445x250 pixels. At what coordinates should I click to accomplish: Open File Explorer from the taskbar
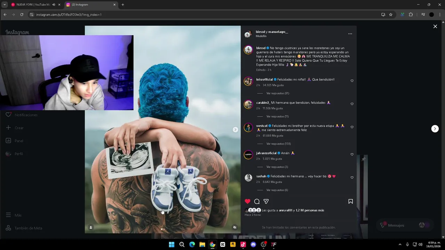pyautogui.click(x=202, y=244)
